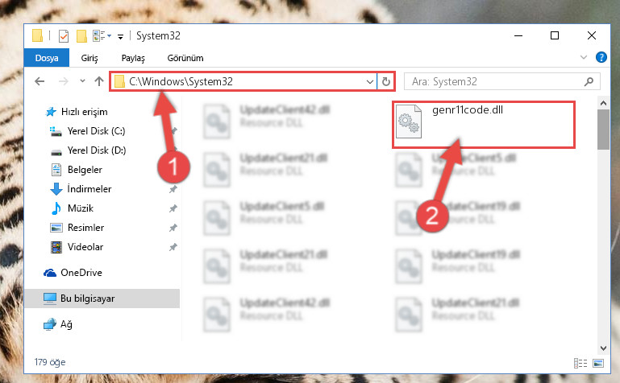The width and height of the screenshot is (620, 383).
Task: Switch to the Görünüm ribbon tab
Action: (185, 58)
